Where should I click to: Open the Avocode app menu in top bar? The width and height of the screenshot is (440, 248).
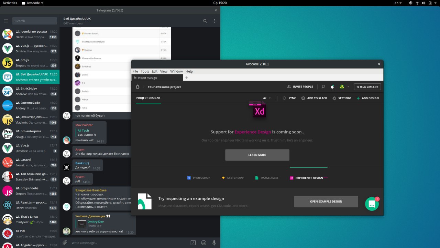(32, 3)
